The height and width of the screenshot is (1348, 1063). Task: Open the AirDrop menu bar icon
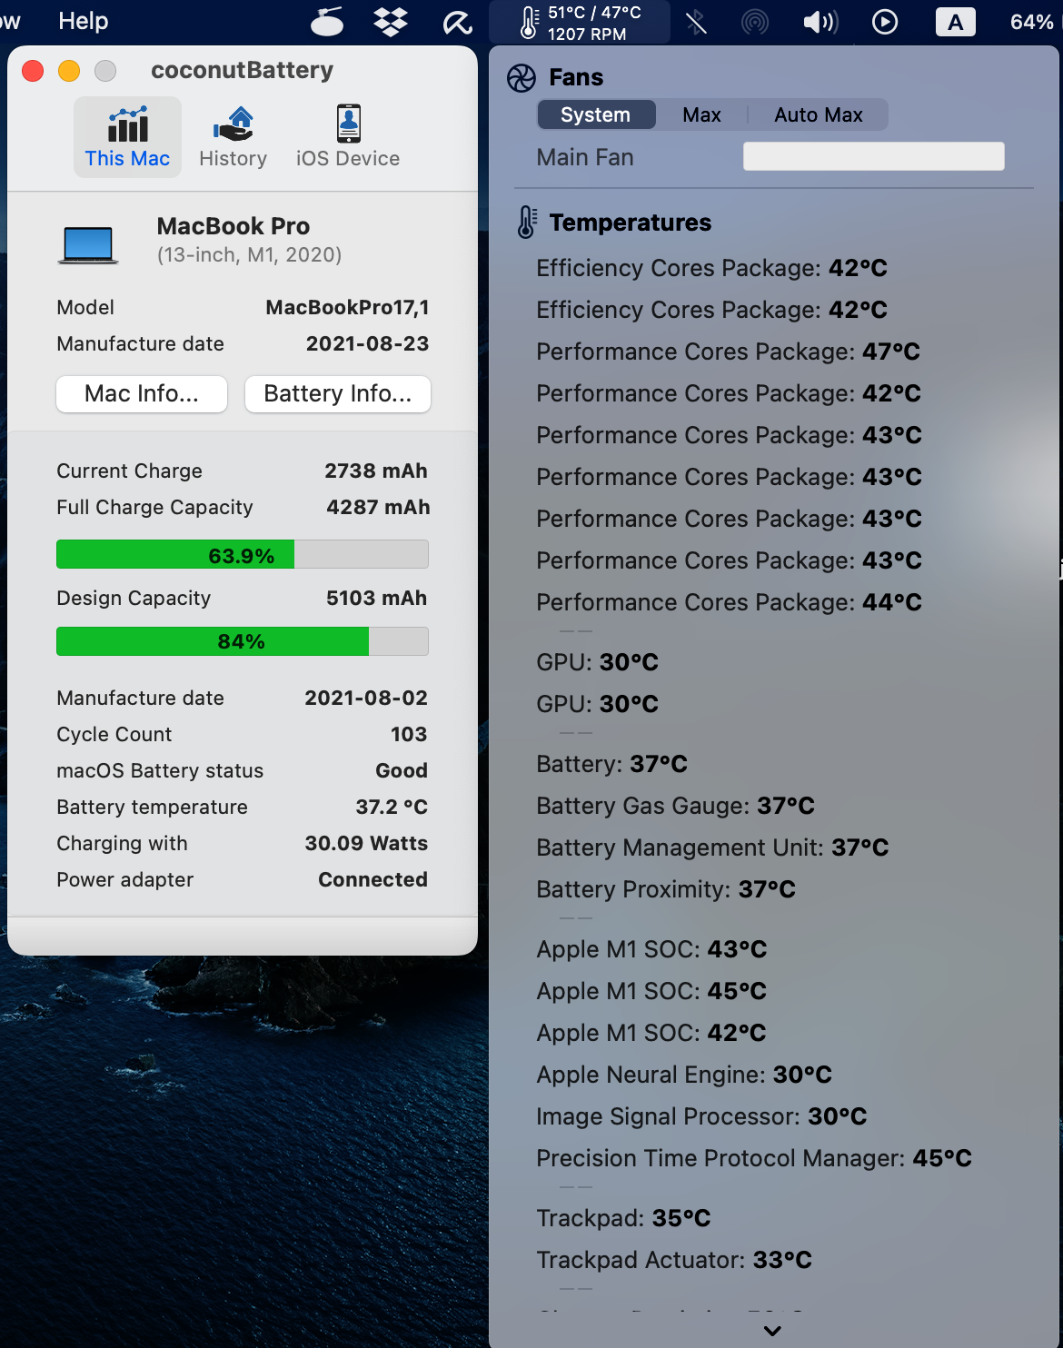click(755, 22)
